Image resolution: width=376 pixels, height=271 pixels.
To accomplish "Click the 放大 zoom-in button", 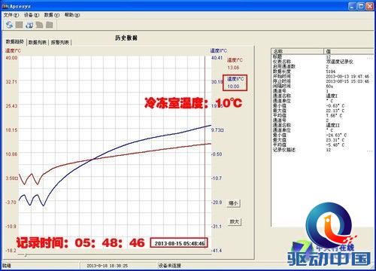I will click(x=234, y=221).
